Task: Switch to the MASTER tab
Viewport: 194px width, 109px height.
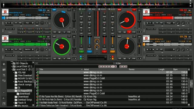Action: click(112, 9)
